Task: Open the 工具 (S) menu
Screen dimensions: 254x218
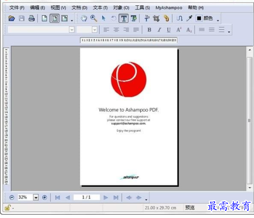Action: tap(142, 8)
